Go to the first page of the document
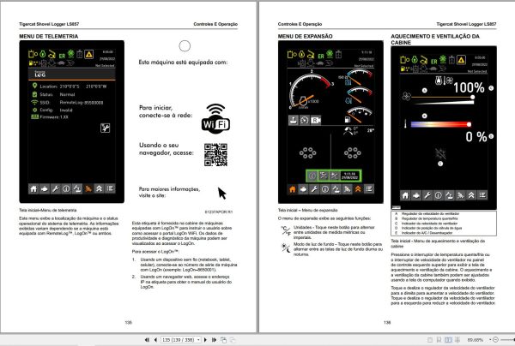This screenshot has height=346, width=515. 147,340
